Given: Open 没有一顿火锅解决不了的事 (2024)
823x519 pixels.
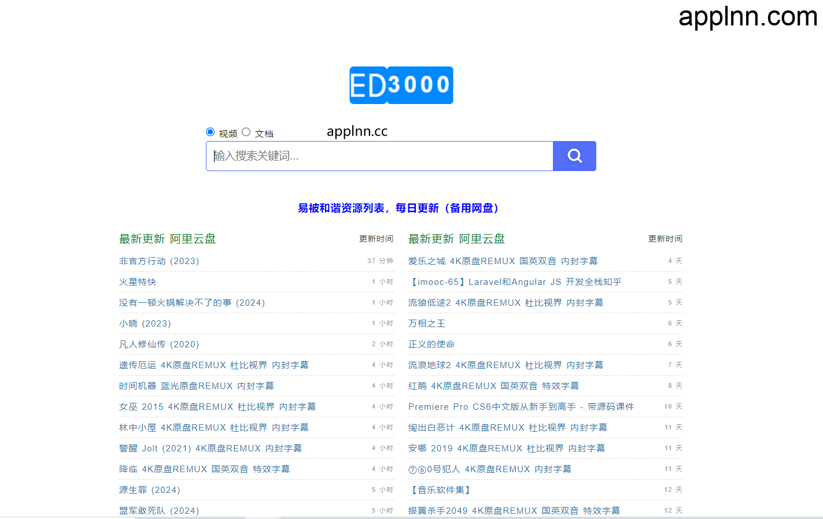Looking at the screenshot, I should (x=192, y=302).
